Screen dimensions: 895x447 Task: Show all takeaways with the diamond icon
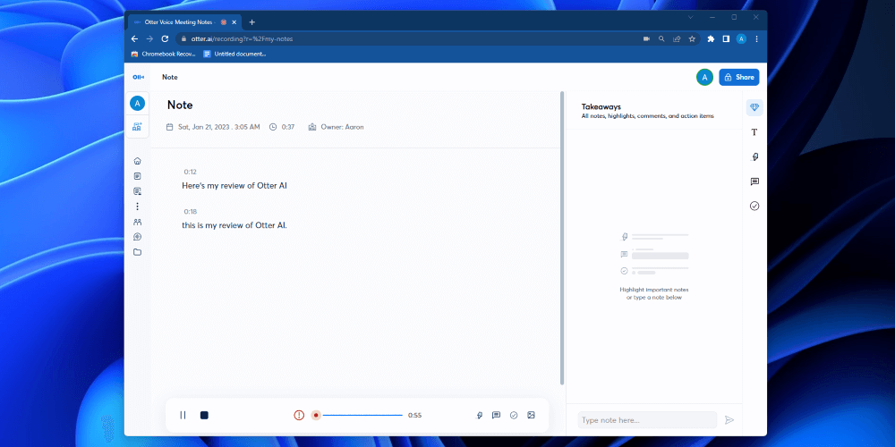pos(754,107)
